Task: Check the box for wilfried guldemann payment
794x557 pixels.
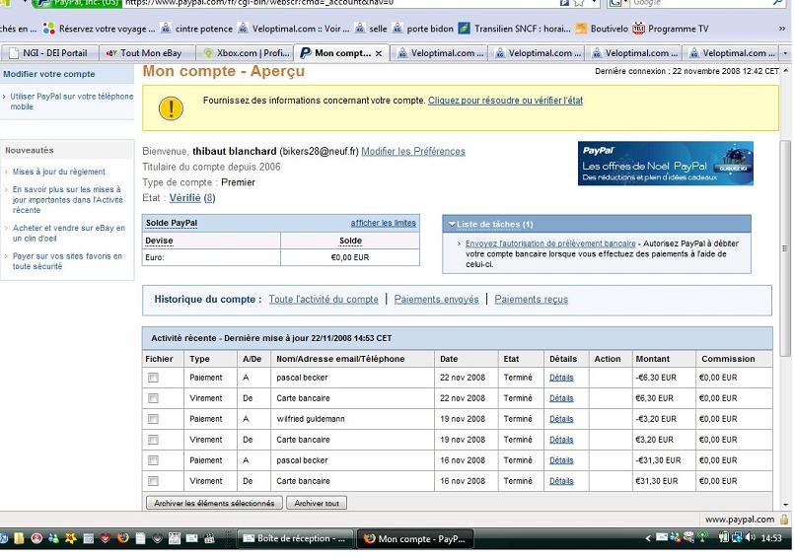Action: pos(153,419)
